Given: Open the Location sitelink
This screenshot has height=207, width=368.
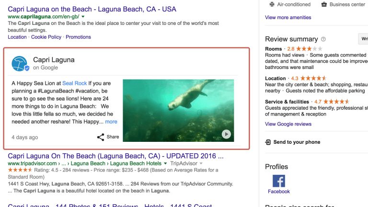Looking at the screenshot, I should (x=17, y=37).
